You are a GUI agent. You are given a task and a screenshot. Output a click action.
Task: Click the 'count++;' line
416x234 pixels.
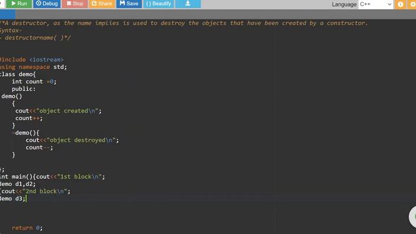click(x=29, y=118)
